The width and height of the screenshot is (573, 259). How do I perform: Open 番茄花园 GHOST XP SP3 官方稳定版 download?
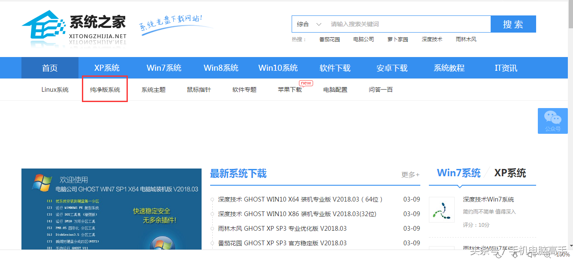click(282, 243)
